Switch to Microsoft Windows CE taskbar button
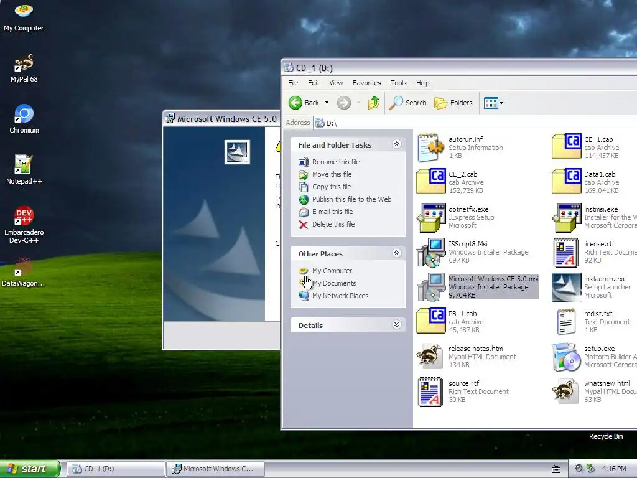This screenshot has width=637, height=478. (x=216, y=469)
